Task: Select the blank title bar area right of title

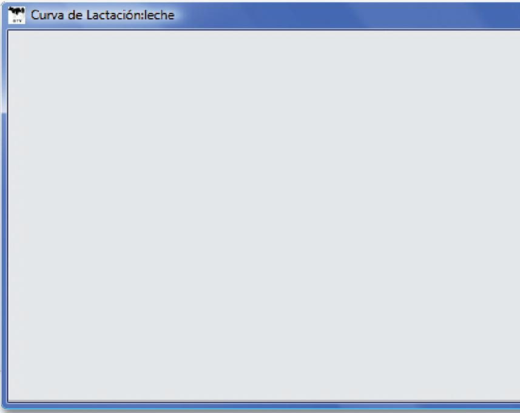Action: coord(348,15)
